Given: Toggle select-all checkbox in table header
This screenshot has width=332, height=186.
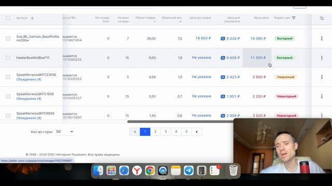Looking at the screenshot, I should pyautogui.click(x=8, y=18).
